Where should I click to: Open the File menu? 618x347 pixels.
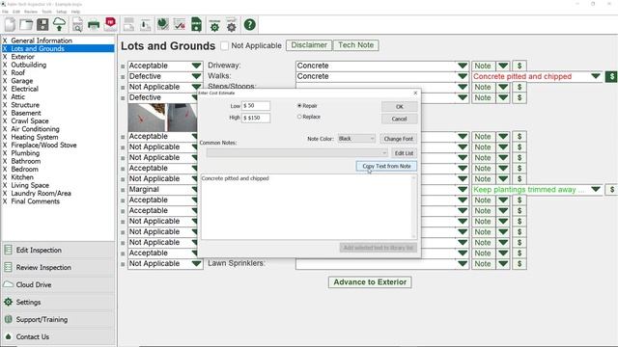[5, 12]
